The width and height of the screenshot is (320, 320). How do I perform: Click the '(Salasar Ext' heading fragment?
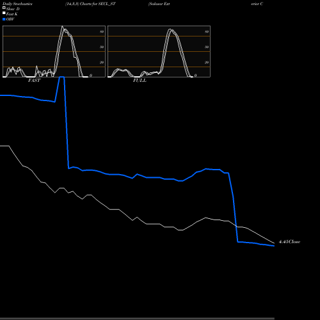159,4
